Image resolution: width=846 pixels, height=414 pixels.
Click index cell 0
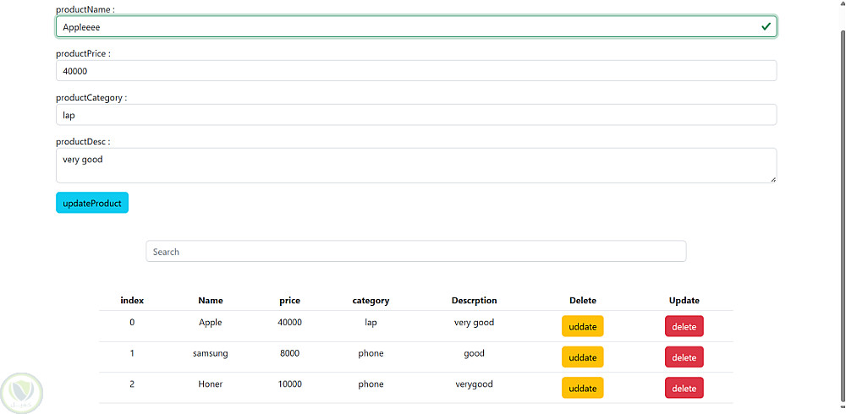132,323
